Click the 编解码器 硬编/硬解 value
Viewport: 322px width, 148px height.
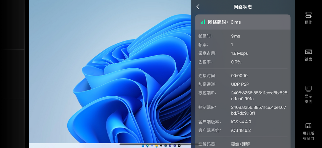coord(241,144)
